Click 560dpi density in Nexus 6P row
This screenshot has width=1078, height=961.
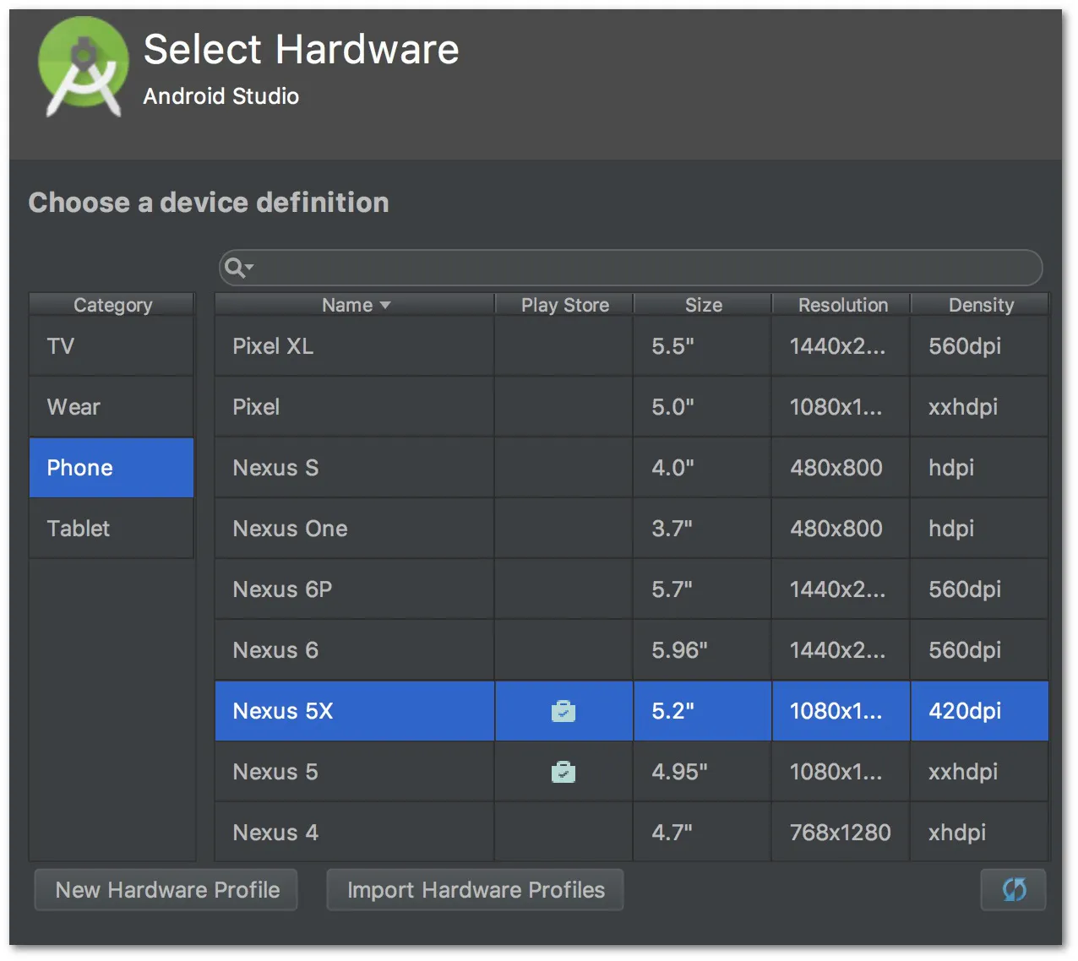[x=979, y=589]
